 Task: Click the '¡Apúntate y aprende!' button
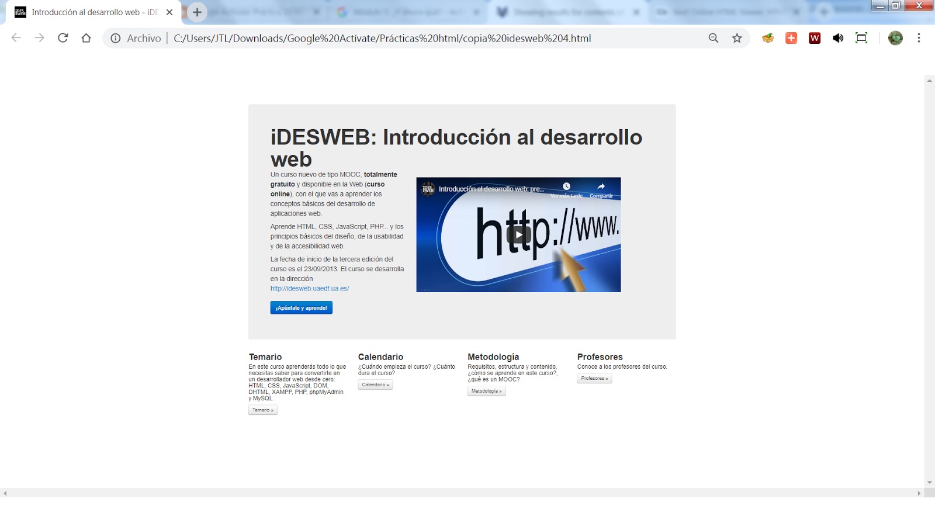tap(301, 307)
